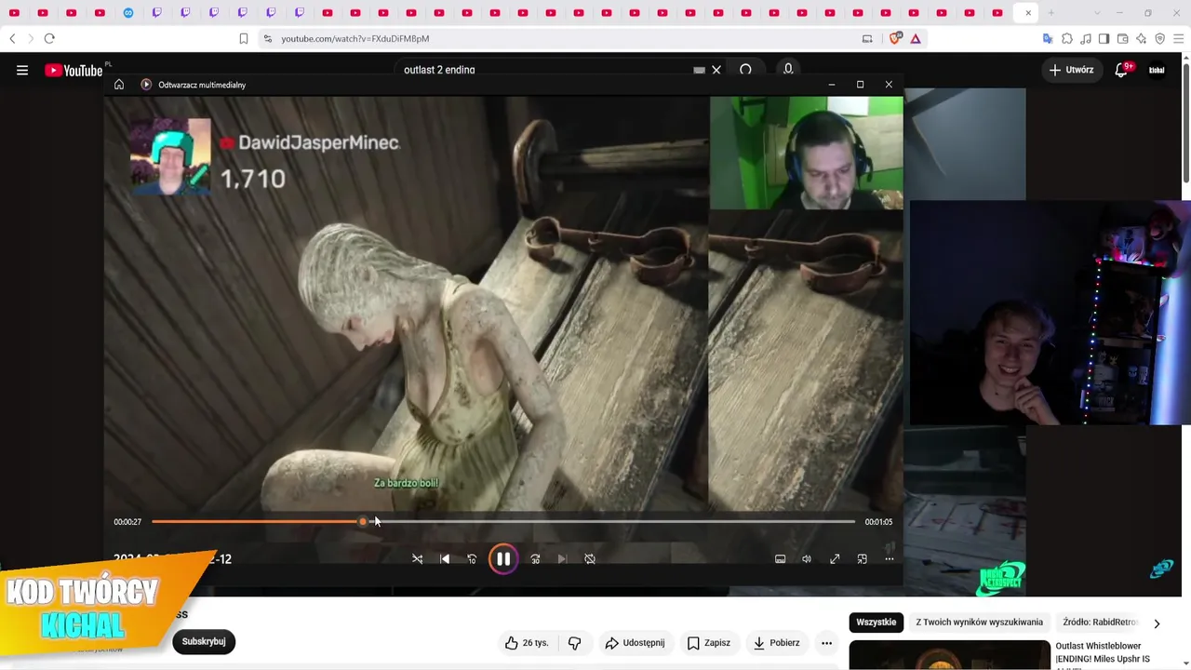Viewport: 1191px width, 670px height.
Task: Click the browser forward arrow
Action: click(30, 38)
